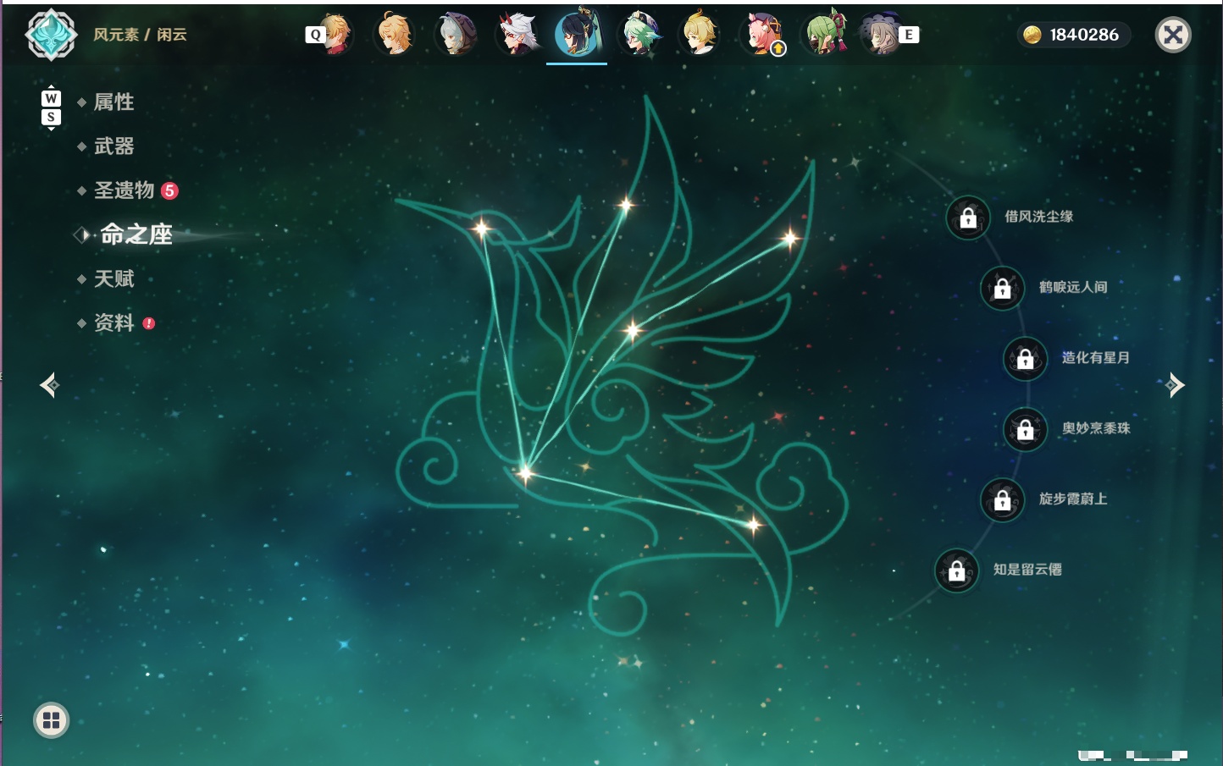Open the 属性 attributes menu
Screen dimensions: 1223x766
tap(113, 102)
